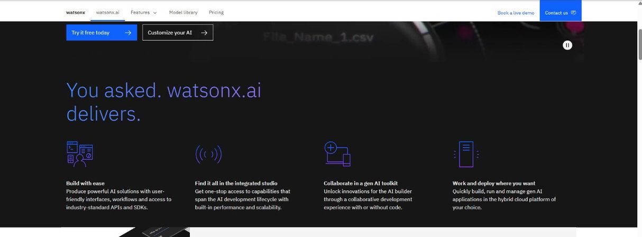Click the arrow in Try it free today

tap(128, 33)
